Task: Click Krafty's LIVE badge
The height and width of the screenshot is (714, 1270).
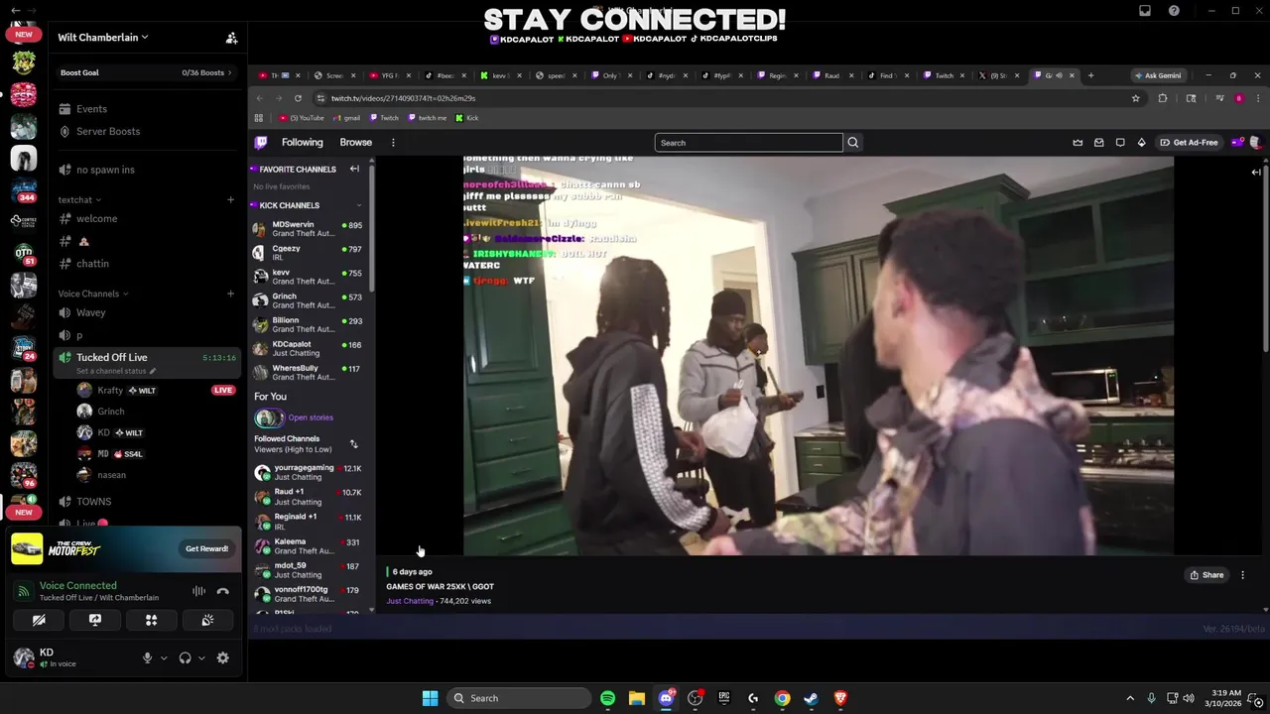Action: (223, 391)
